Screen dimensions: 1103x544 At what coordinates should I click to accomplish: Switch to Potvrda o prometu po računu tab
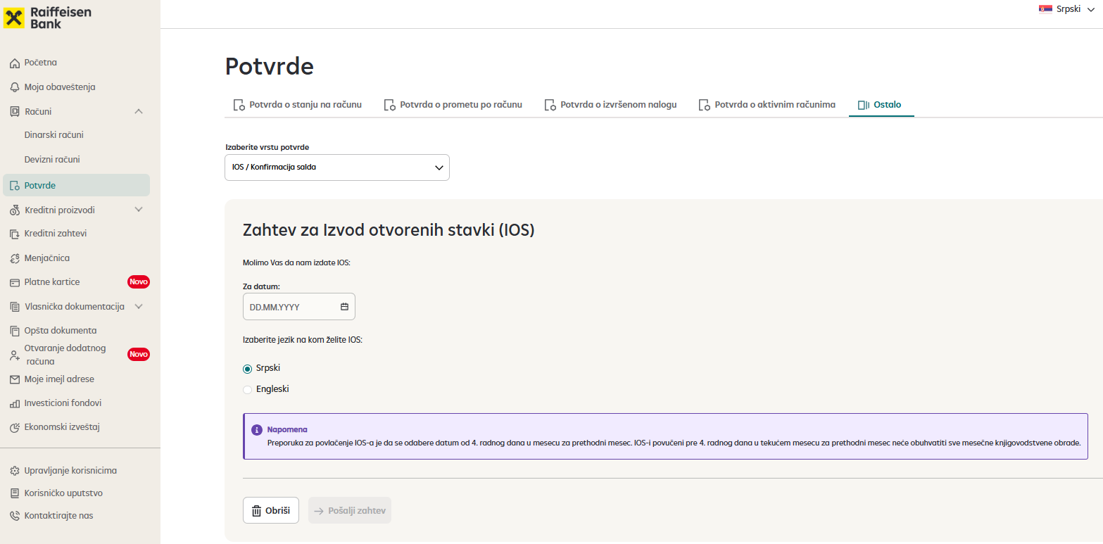coord(453,105)
